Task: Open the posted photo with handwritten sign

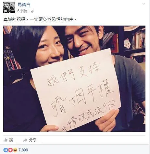Action: (x=74, y=79)
